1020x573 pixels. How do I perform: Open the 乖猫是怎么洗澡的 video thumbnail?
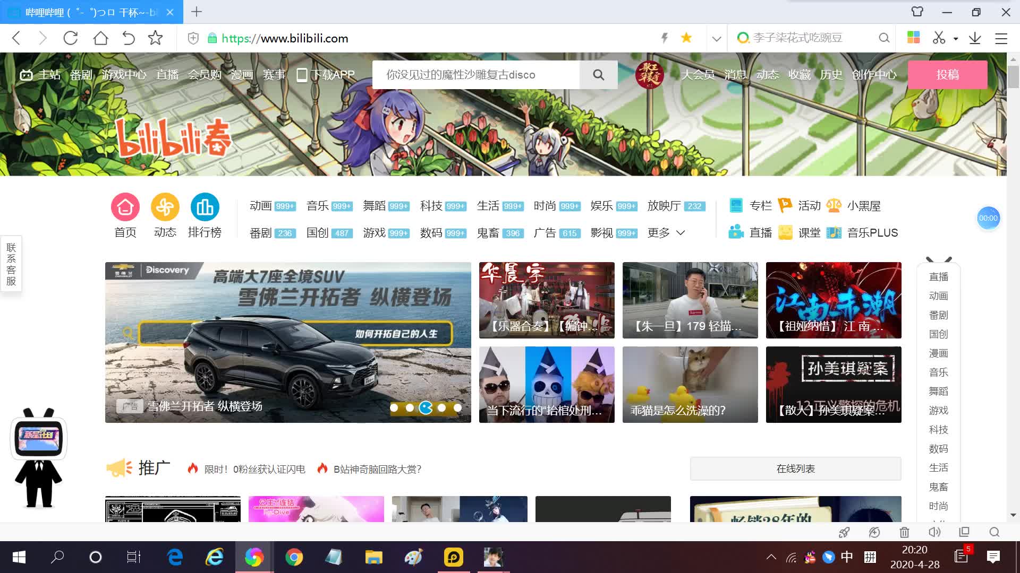(690, 384)
